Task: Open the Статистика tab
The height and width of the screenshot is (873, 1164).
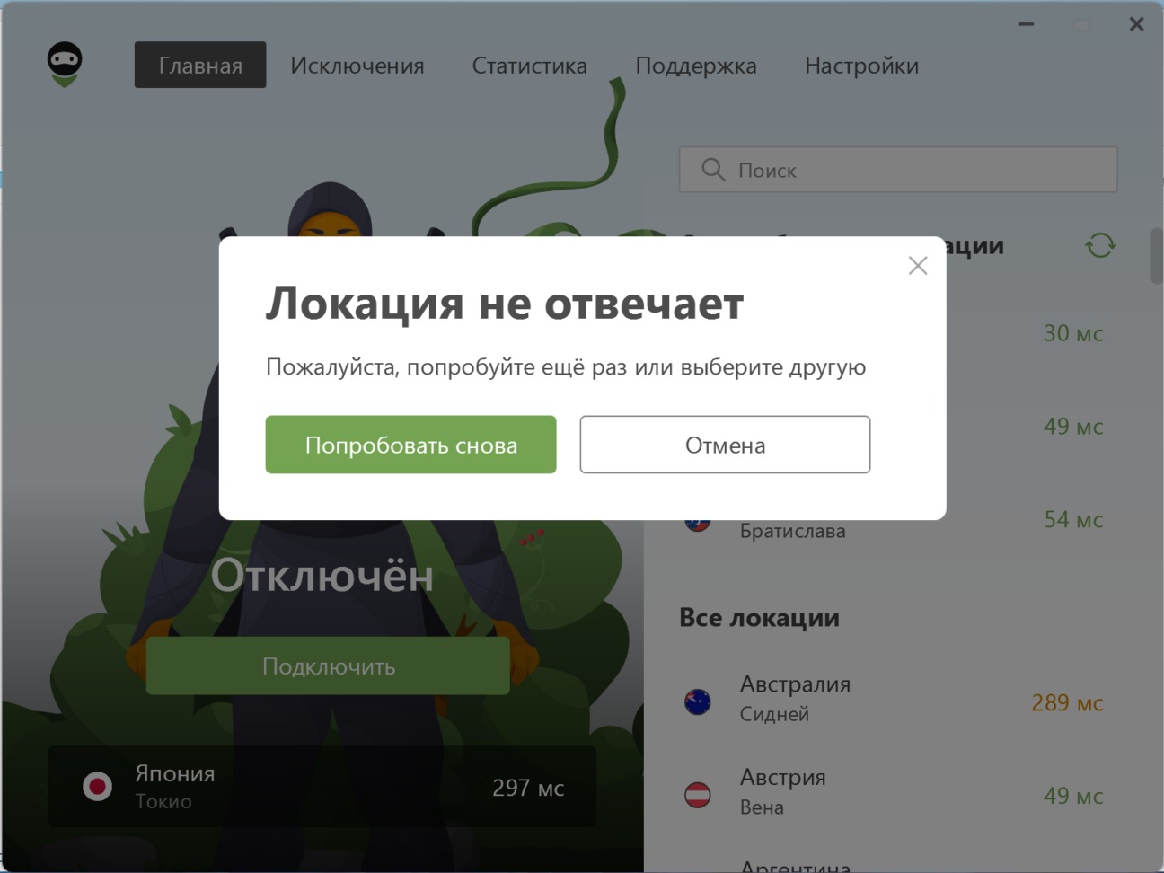Action: (x=529, y=66)
